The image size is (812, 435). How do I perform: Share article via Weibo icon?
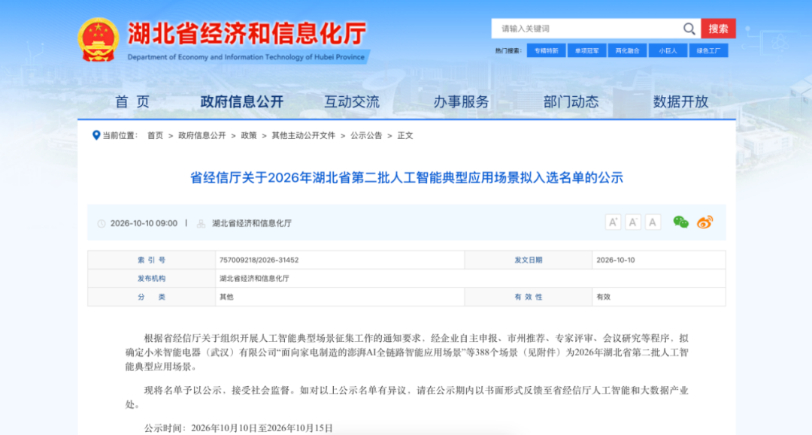pos(704,222)
